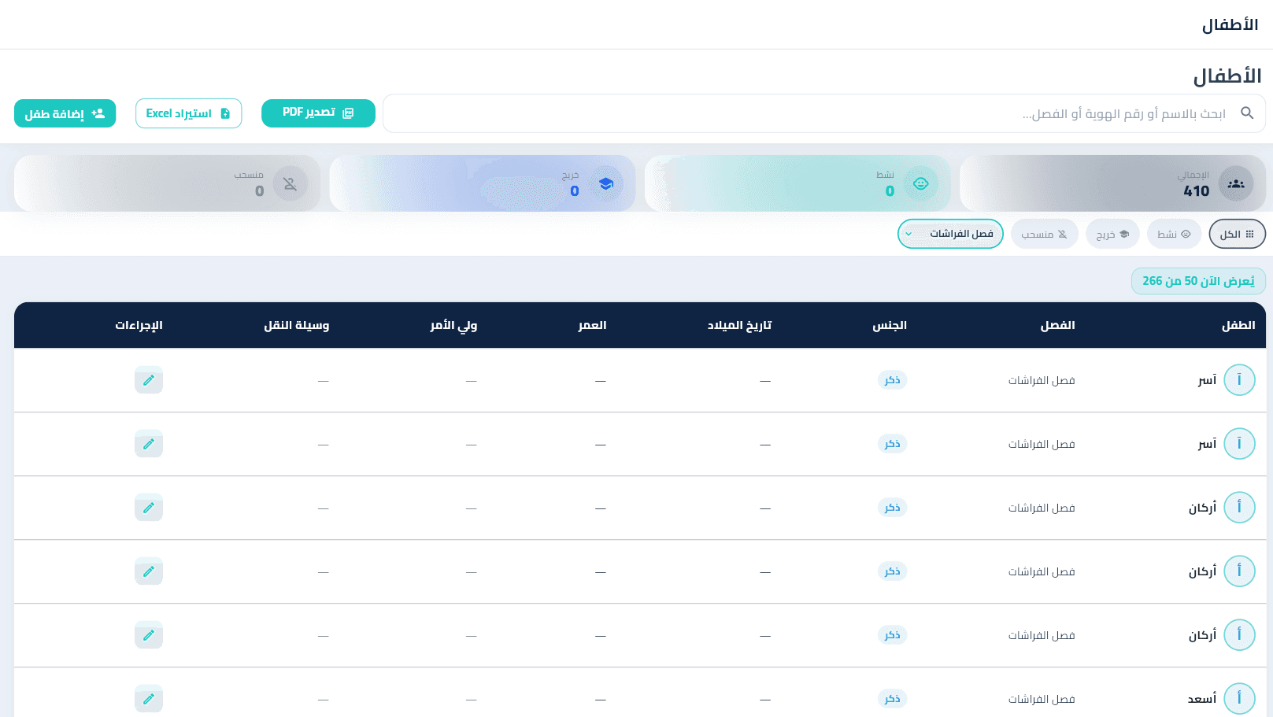1273x717 pixels.
Task: Click pencil edit icon in third أركان row
Action: coord(149,635)
